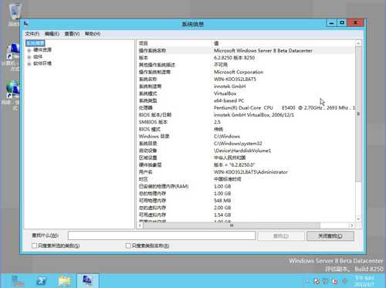Expand the 组件 tree node
Viewport: 386px width, 288px height.
coord(29,57)
